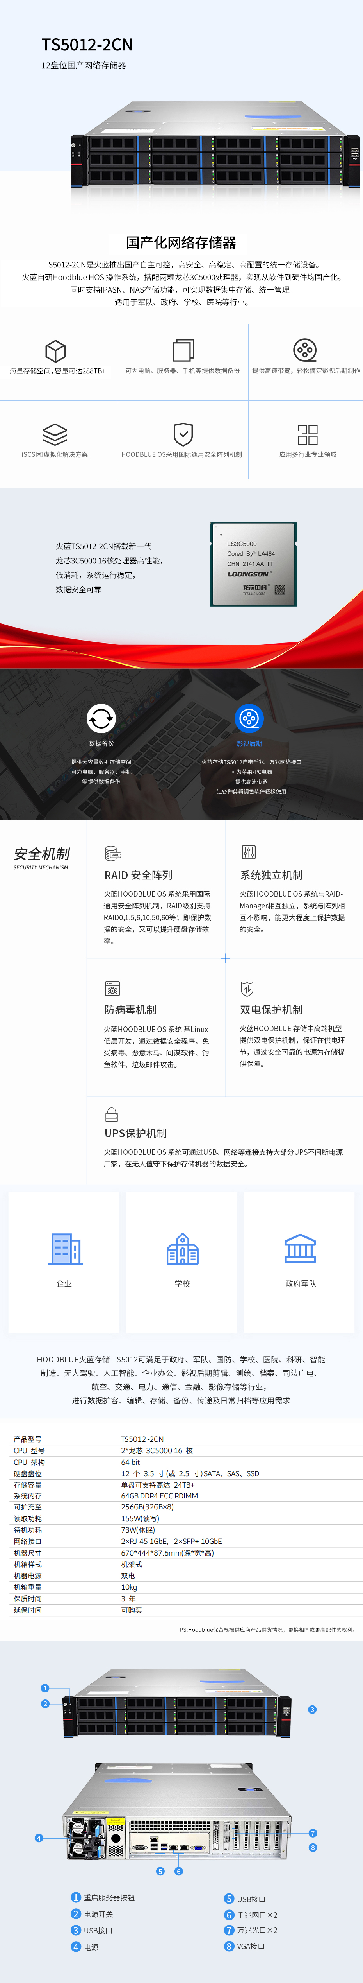Click the 安全机制 SECURITY MECHANISM heading
363x1983 pixels.
click(41, 858)
